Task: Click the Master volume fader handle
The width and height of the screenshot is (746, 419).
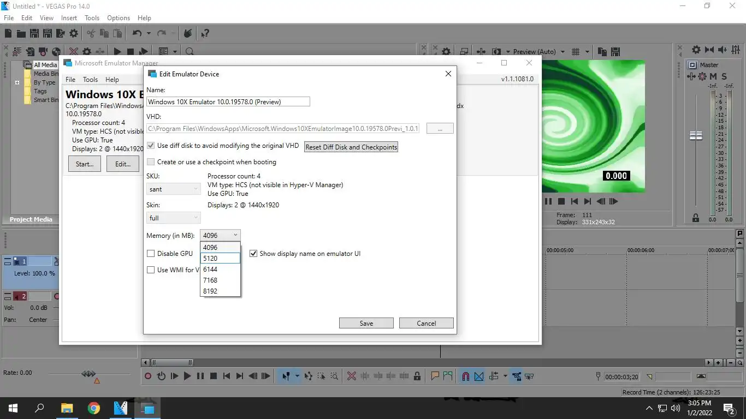Action: tap(696, 135)
